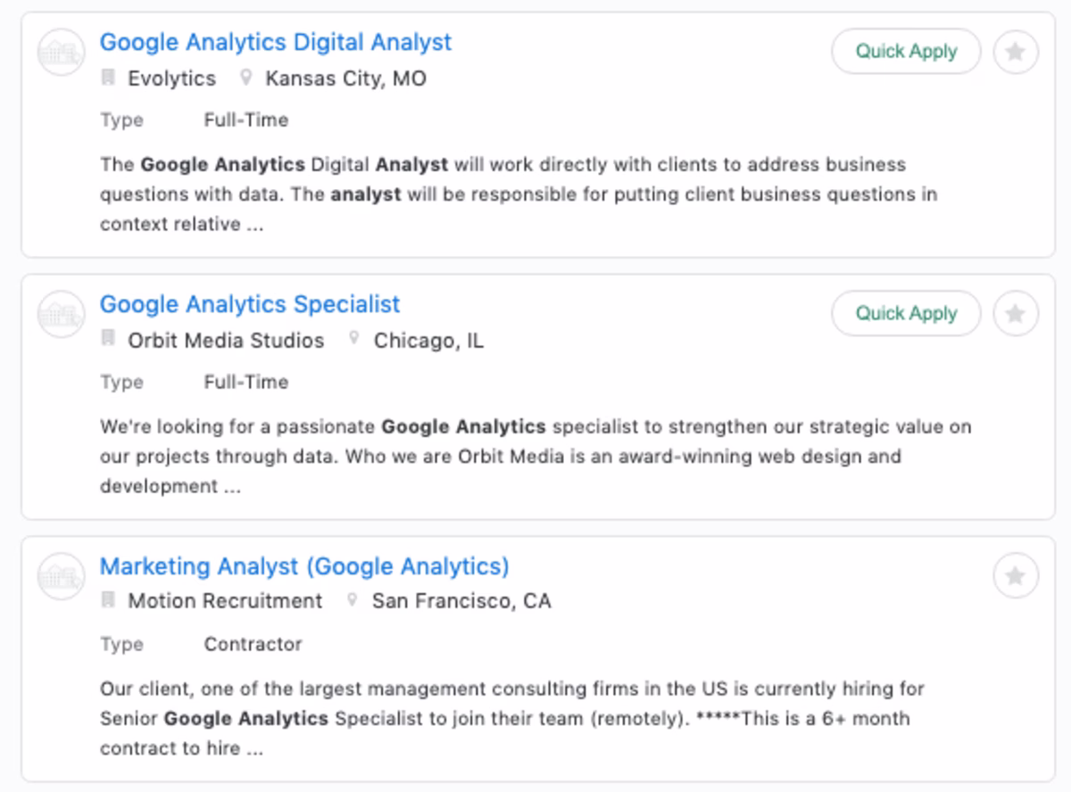Image resolution: width=1071 pixels, height=792 pixels.
Task: Click the Contractor type label
Action: (x=253, y=644)
